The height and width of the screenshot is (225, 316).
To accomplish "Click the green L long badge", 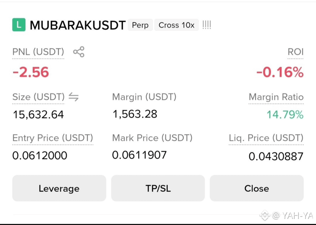I will 19,25.
